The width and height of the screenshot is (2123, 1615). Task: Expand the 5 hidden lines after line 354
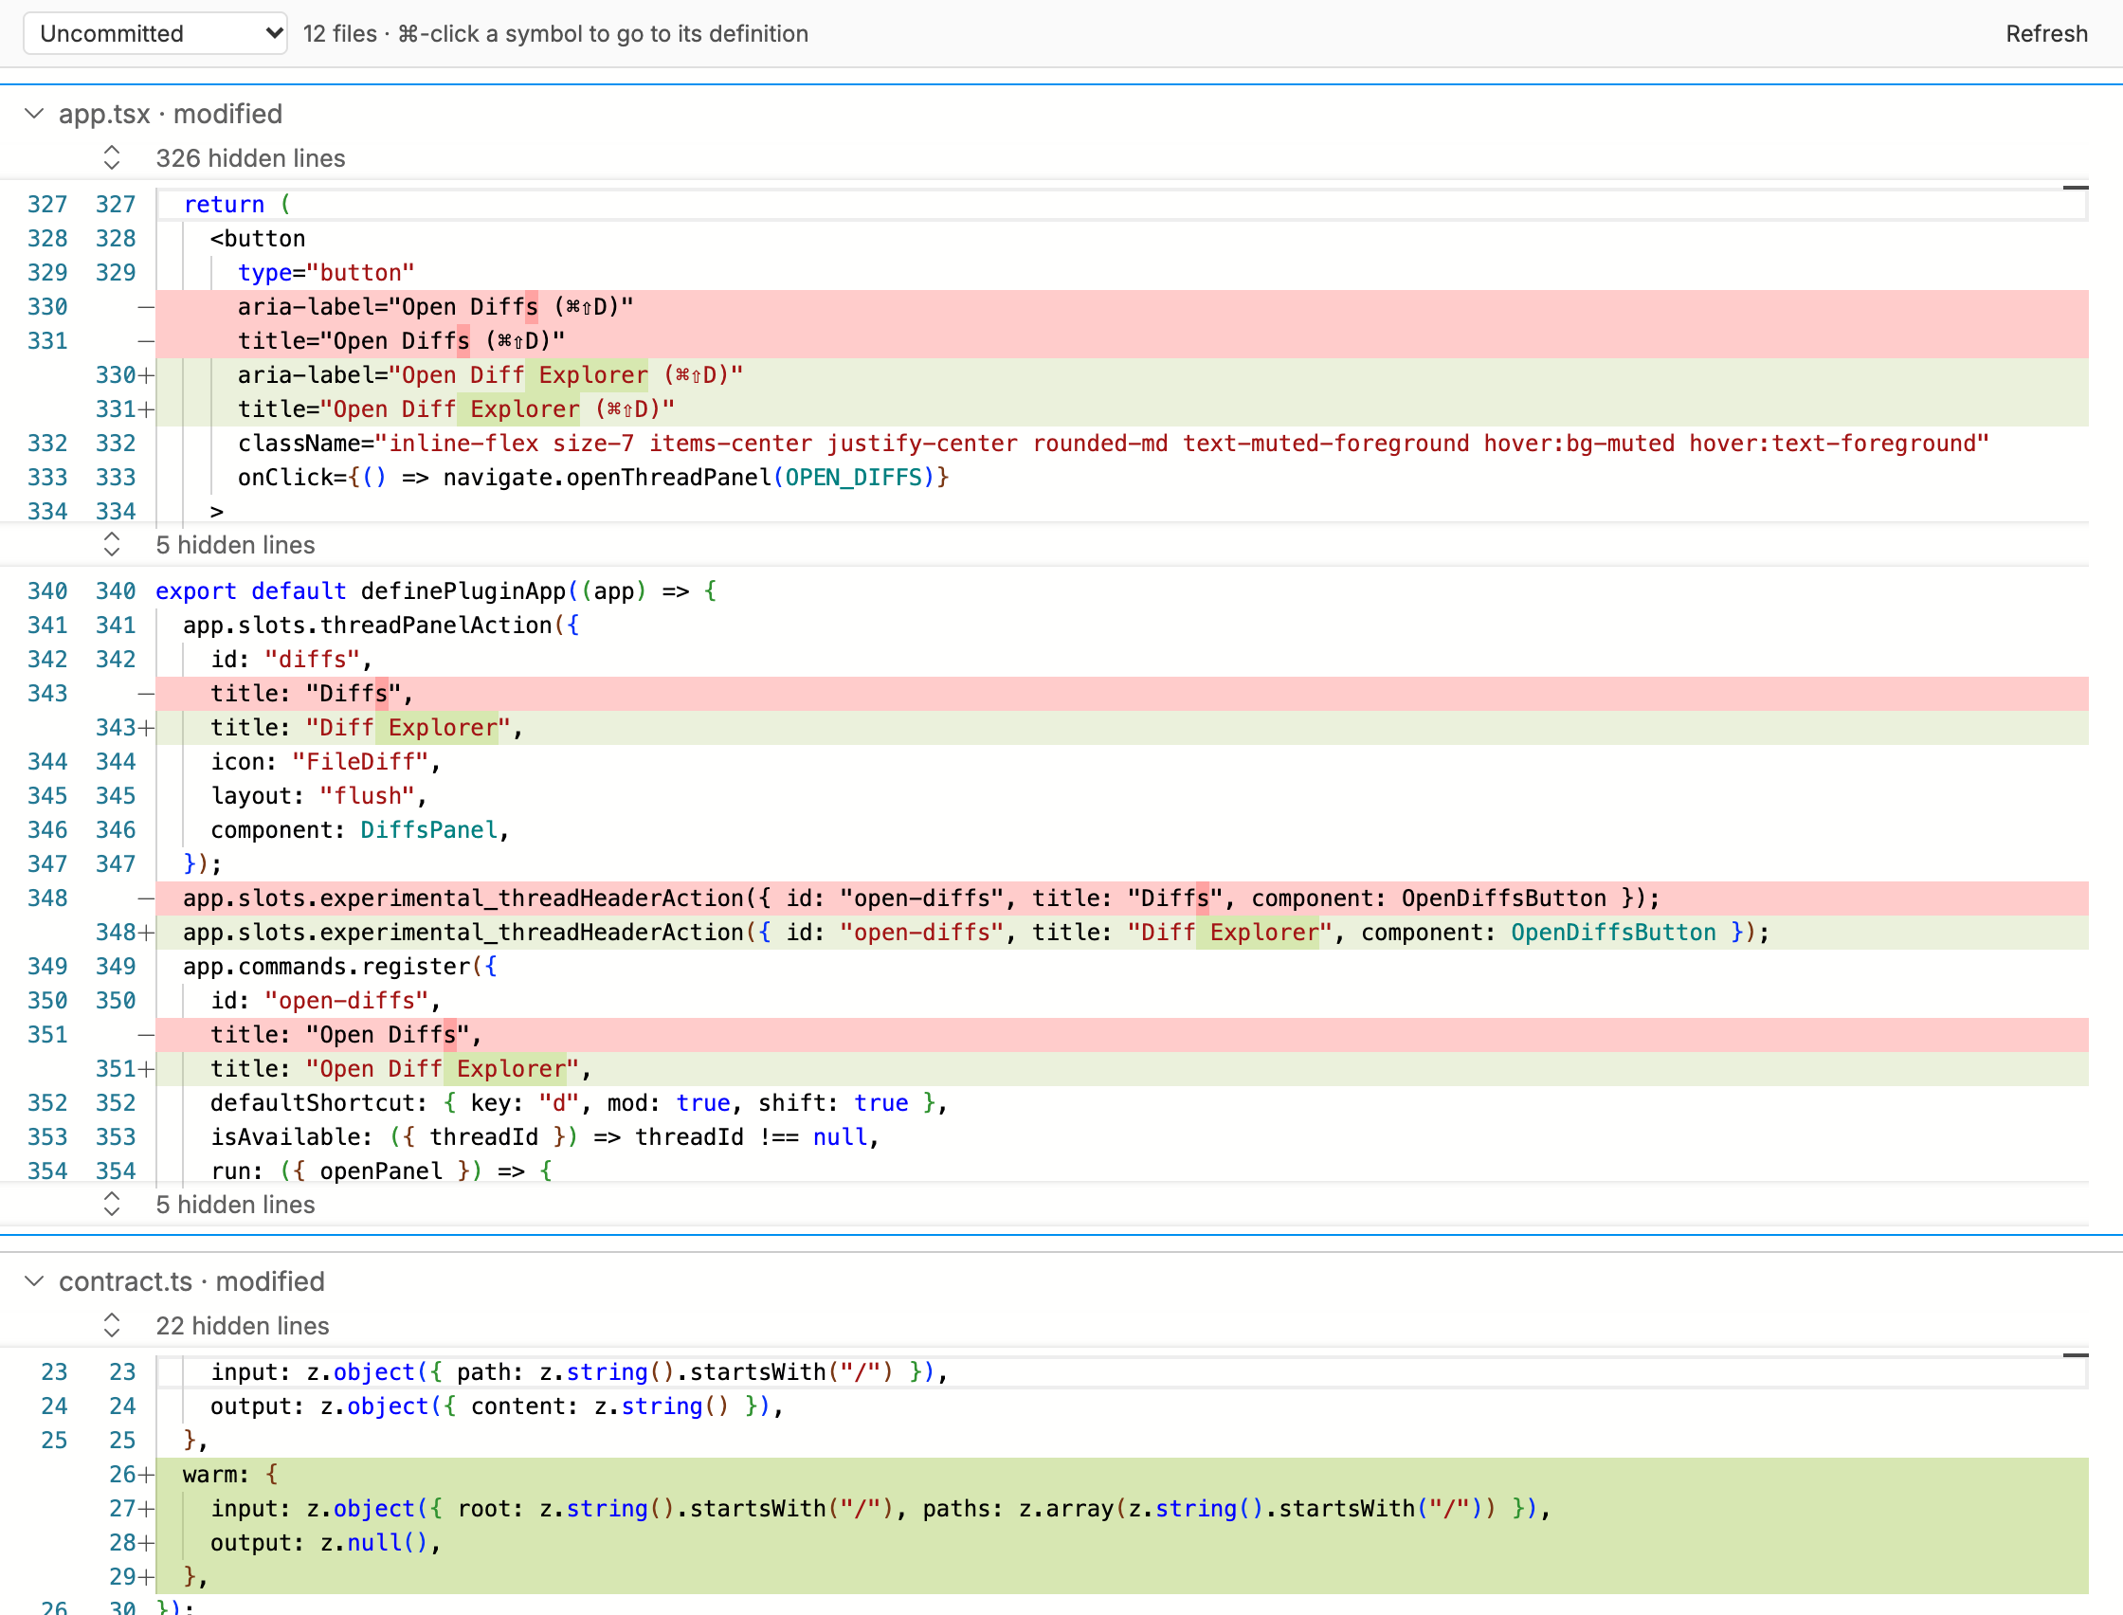(112, 1204)
